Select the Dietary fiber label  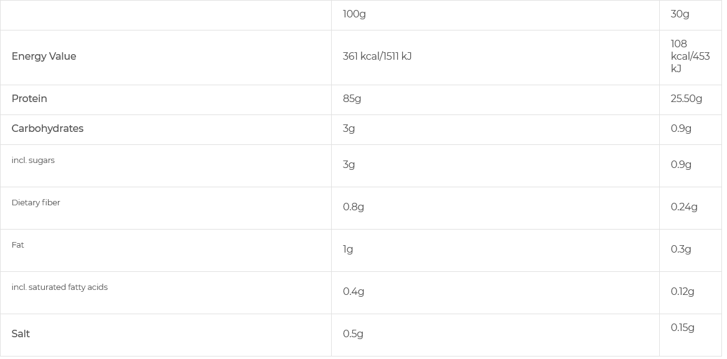[35, 203]
